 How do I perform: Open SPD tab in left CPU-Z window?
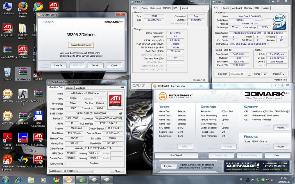pos(175,8)
